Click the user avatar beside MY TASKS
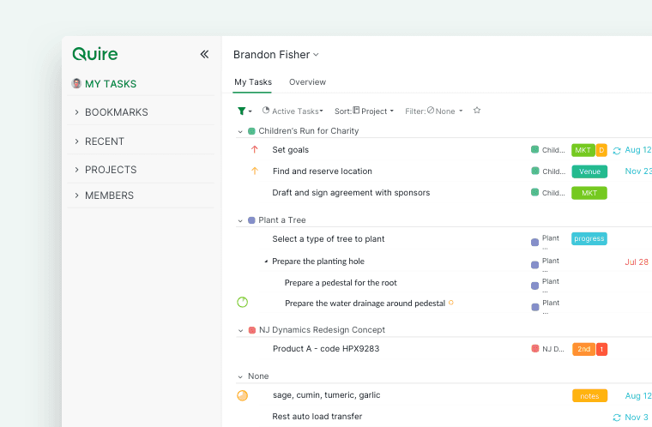 [x=76, y=83]
